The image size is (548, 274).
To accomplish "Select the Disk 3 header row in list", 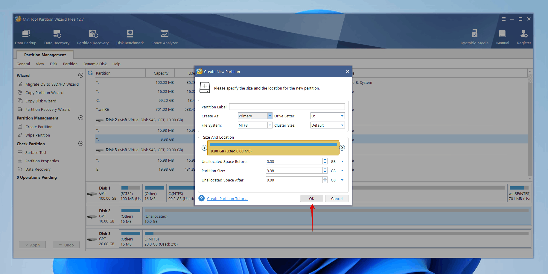I will [x=144, y=150].
